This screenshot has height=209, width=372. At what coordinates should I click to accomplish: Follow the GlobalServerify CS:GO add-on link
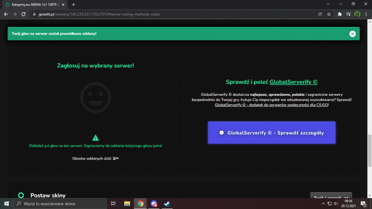click(272, 105)
